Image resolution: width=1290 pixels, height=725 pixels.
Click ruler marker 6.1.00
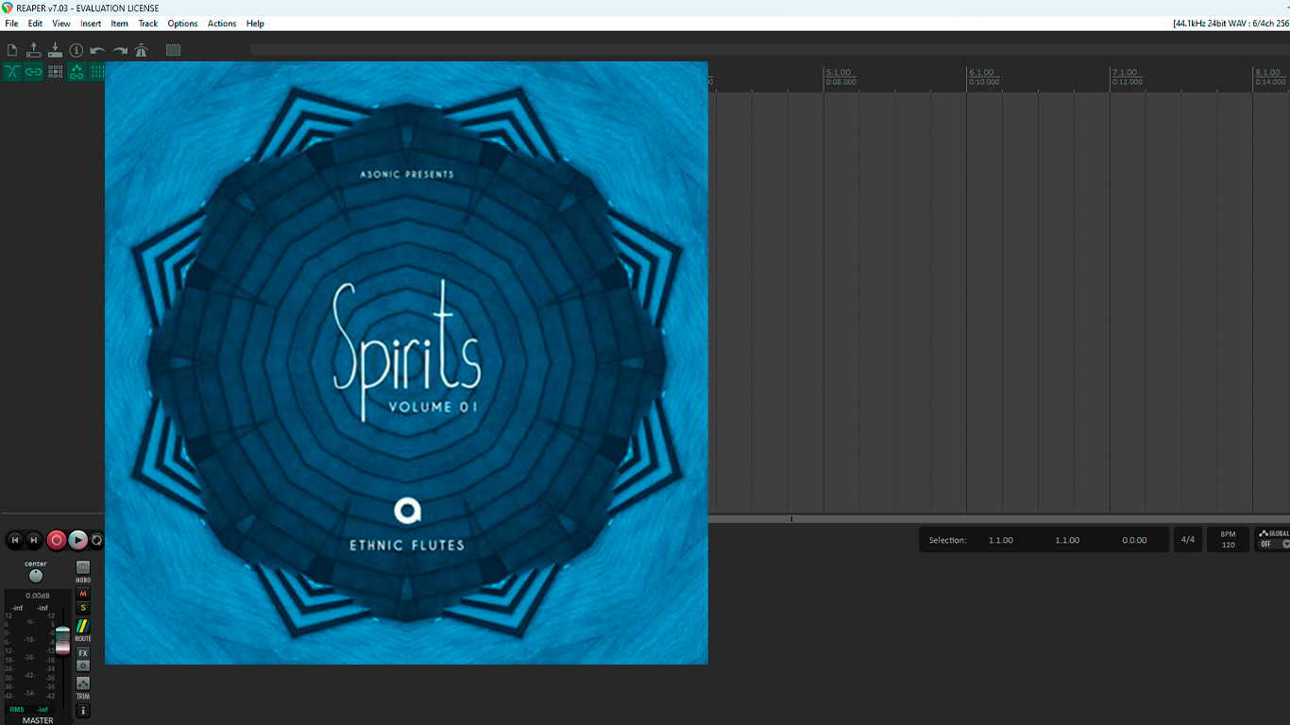[x=981, y=73]
